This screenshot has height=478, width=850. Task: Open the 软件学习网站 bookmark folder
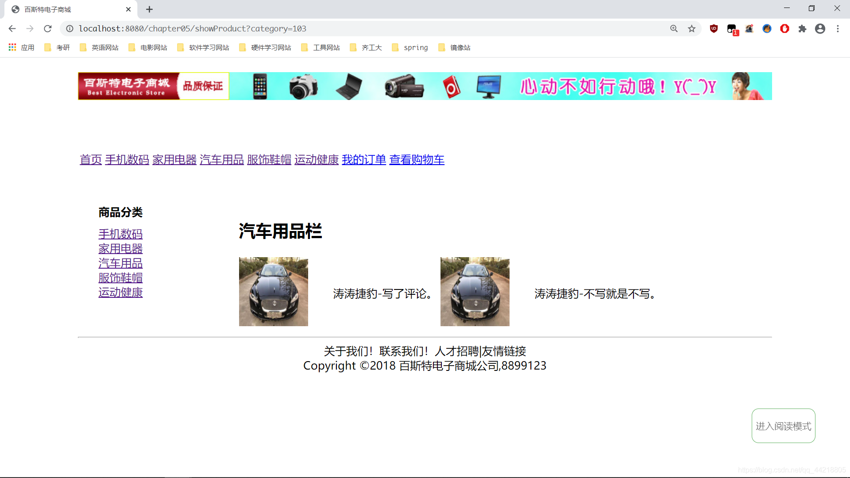coord(203,47)
